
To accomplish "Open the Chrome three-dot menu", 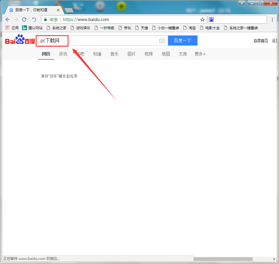I will point(272,20).
